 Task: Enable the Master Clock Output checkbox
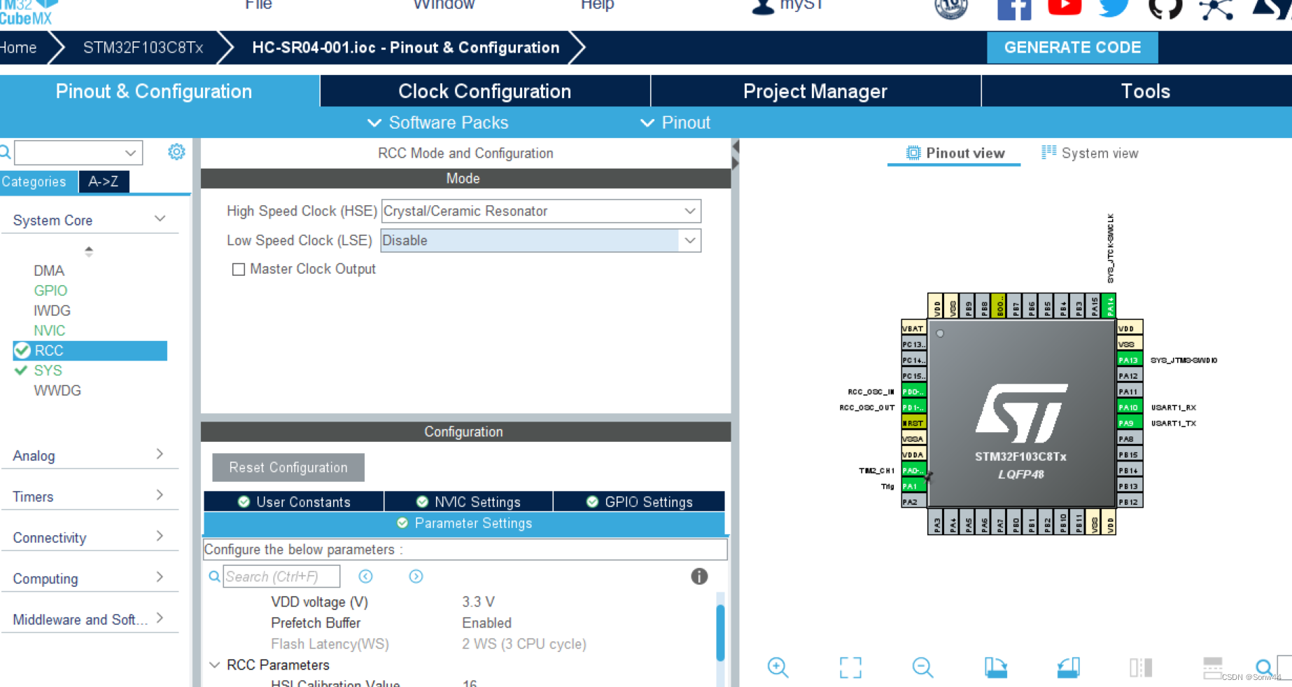click(x=239, y=269)
